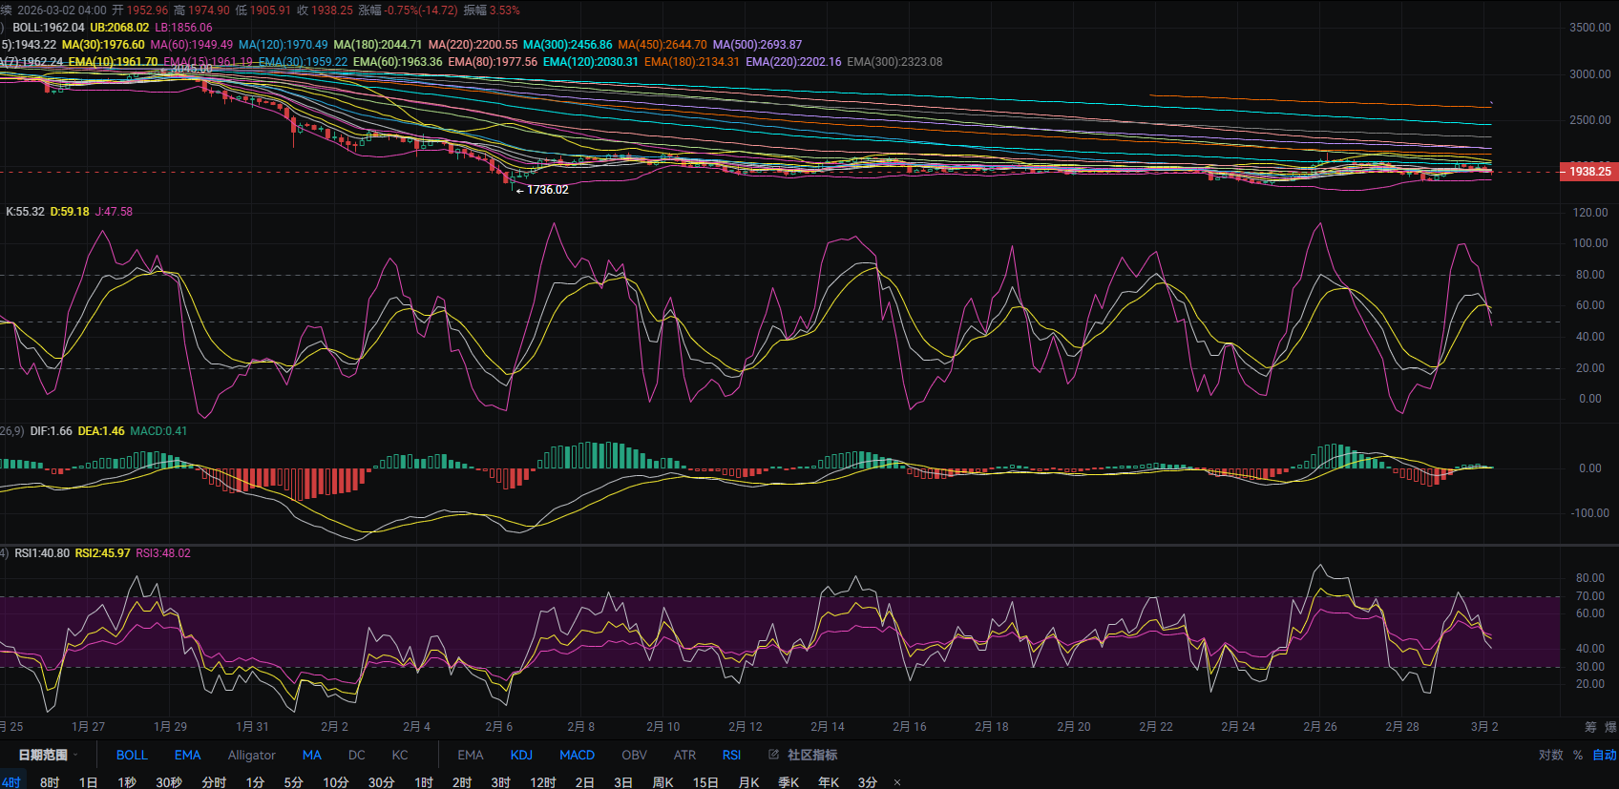Toggle the BOLL overlay indicator
Screen dimensions: 1619x789
[x=132, y=755]
